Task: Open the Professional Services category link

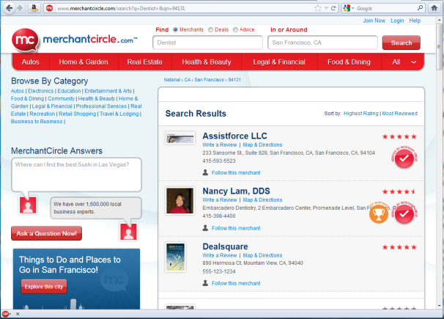Action: click(101, 106)
